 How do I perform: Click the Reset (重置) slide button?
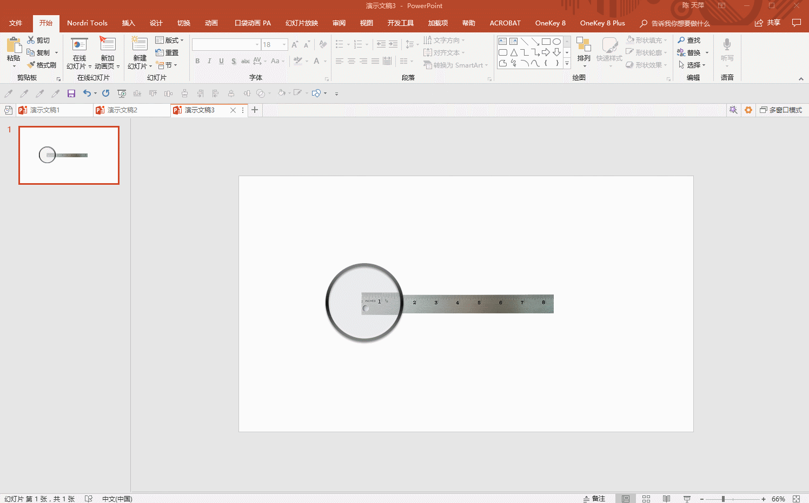pyautogui.click(x=167, y=53)
